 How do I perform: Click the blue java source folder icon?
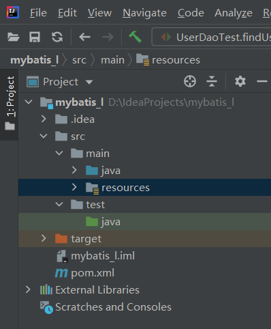pyautogui.click(x=92, y=171)
